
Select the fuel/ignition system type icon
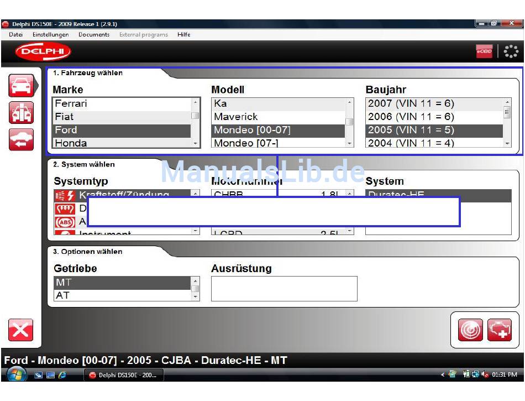65,195
